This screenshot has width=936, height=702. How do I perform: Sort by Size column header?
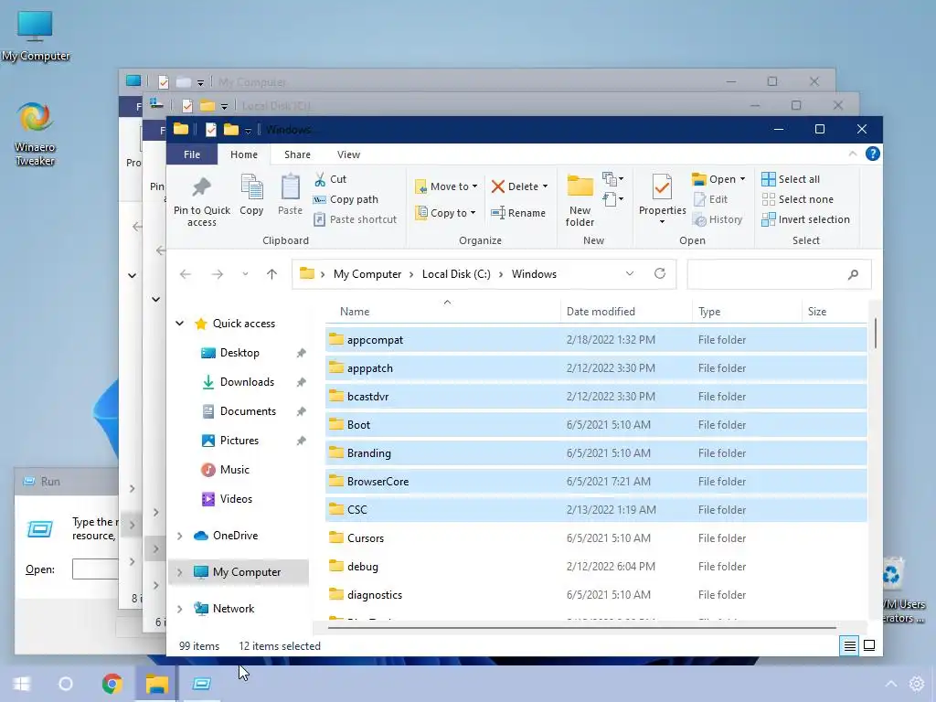coord(835,311)
